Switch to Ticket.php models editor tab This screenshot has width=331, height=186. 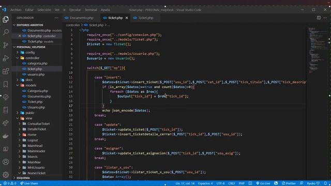click(146, 18)
